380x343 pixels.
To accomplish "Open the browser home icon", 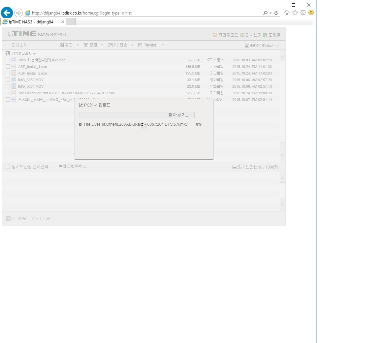I will click(x=287, y=13).
